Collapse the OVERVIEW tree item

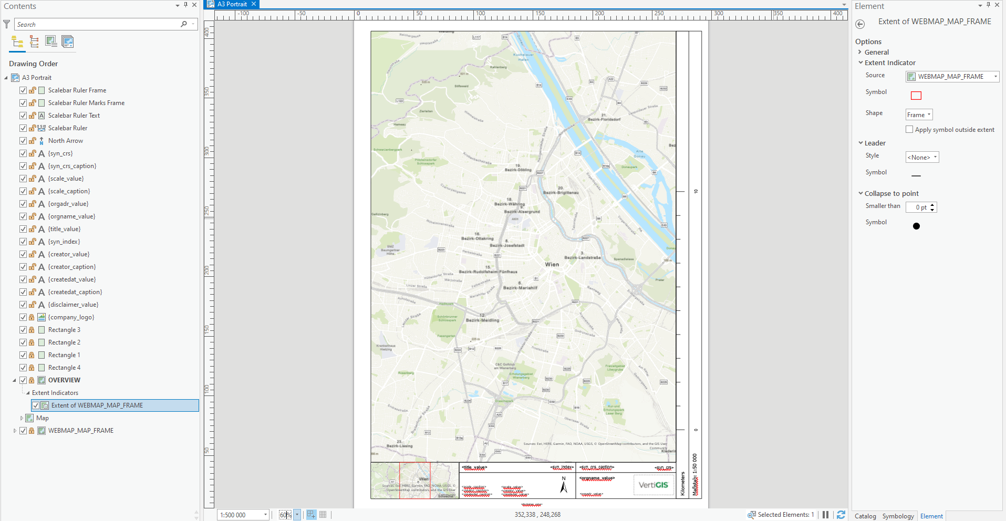[x=15, y=380]
